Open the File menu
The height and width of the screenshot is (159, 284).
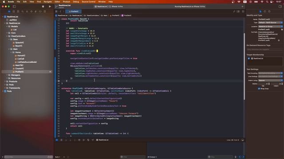click(18, 2)
